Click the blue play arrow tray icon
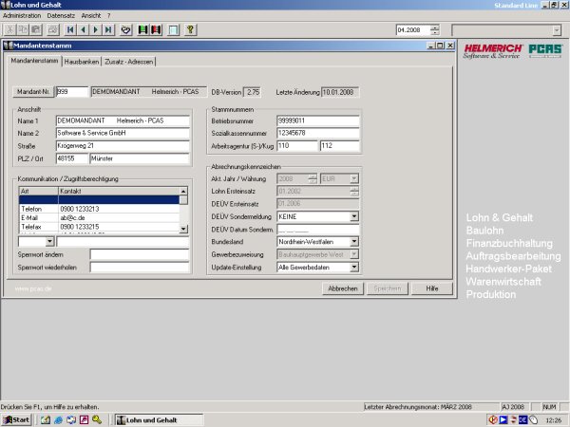The width and height of the screenshot is (570, 427). pos(503,419)
